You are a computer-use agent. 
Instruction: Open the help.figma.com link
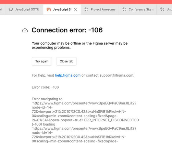(68, 75)
